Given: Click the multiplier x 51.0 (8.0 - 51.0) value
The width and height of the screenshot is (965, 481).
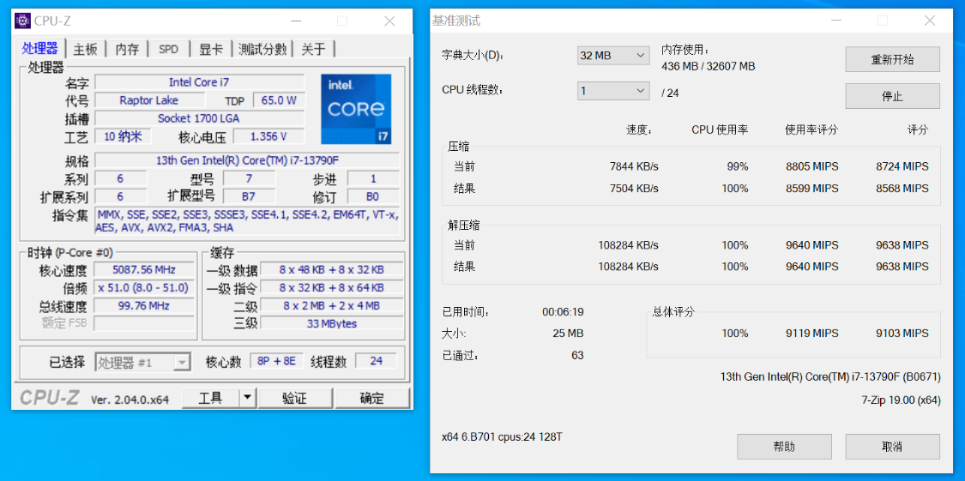Looking at the screenshot, I should click(144, 287).
